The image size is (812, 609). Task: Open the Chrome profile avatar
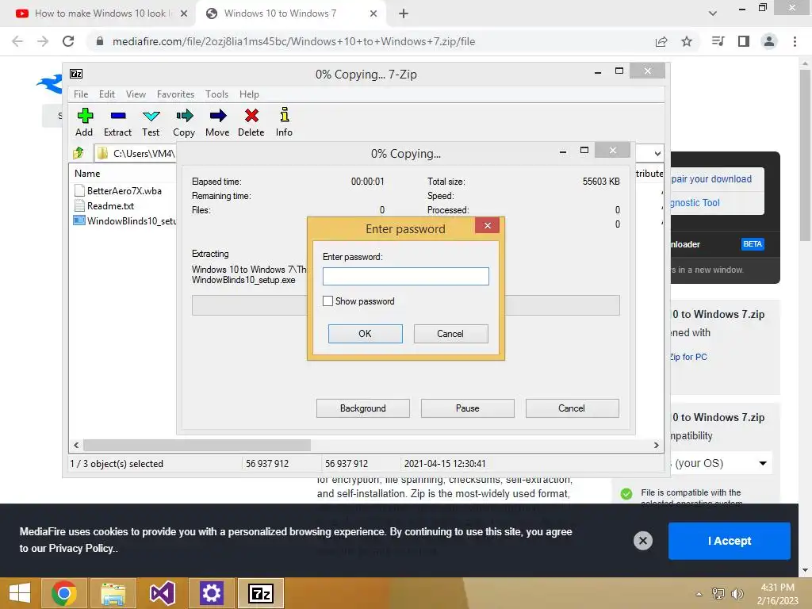tap(769, 41)
